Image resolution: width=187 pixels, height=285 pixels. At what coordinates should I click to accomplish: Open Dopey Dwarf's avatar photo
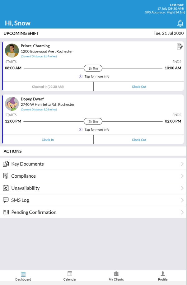12,104
